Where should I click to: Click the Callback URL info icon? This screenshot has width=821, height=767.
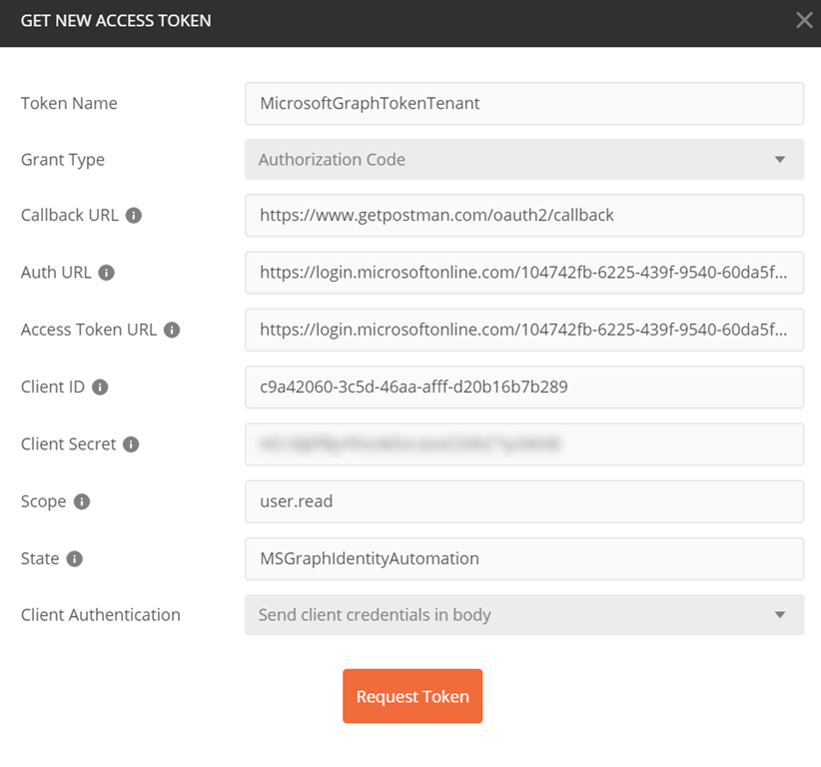[x=134, y=215]
